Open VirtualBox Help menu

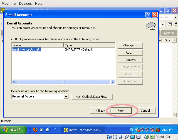point(39,4)
